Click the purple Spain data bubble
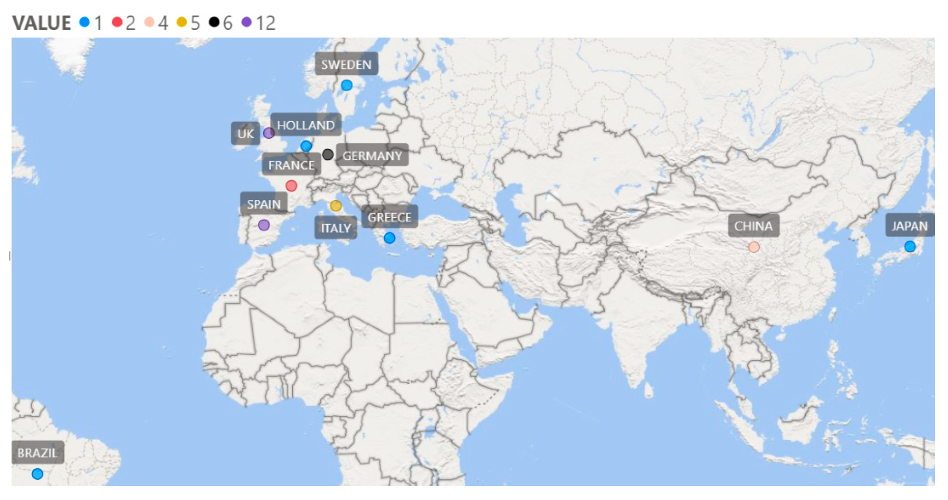Screen dimensions: 948x500 coord(264,225)
